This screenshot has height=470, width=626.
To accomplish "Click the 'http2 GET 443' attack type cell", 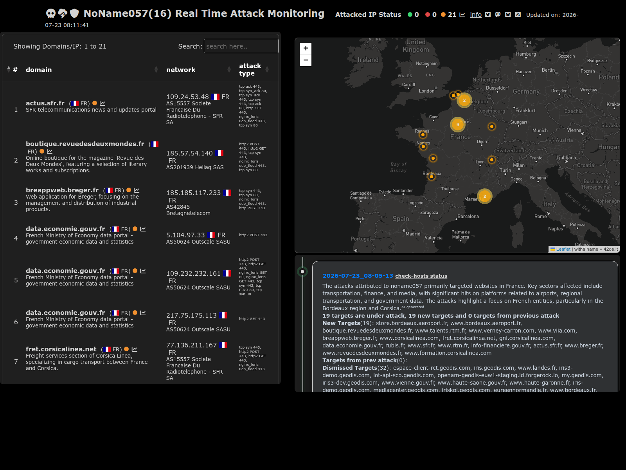I will point(252,319).
